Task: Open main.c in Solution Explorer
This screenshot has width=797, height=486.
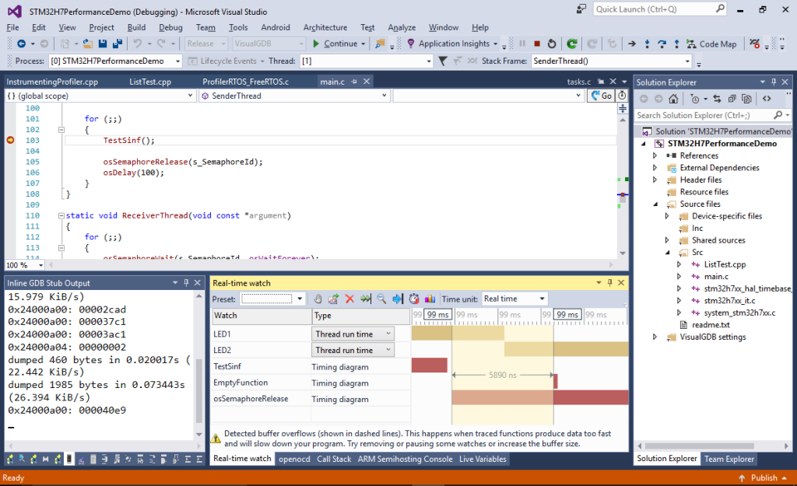Action: coord(715,277)
